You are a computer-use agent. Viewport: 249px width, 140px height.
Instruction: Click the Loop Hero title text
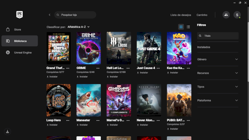pos(54,120)
